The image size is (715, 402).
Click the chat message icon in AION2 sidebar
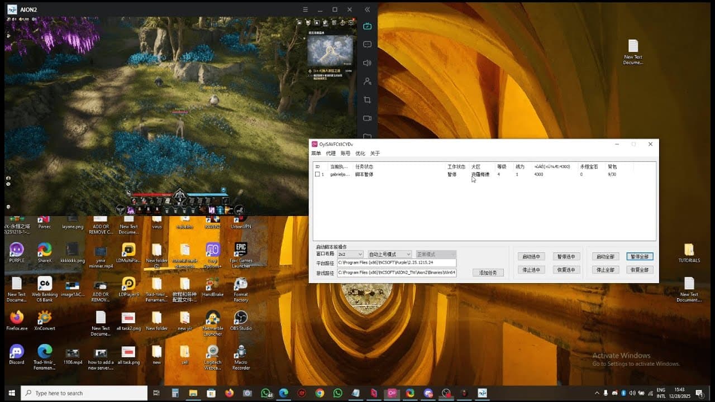[x=367, y=44]
